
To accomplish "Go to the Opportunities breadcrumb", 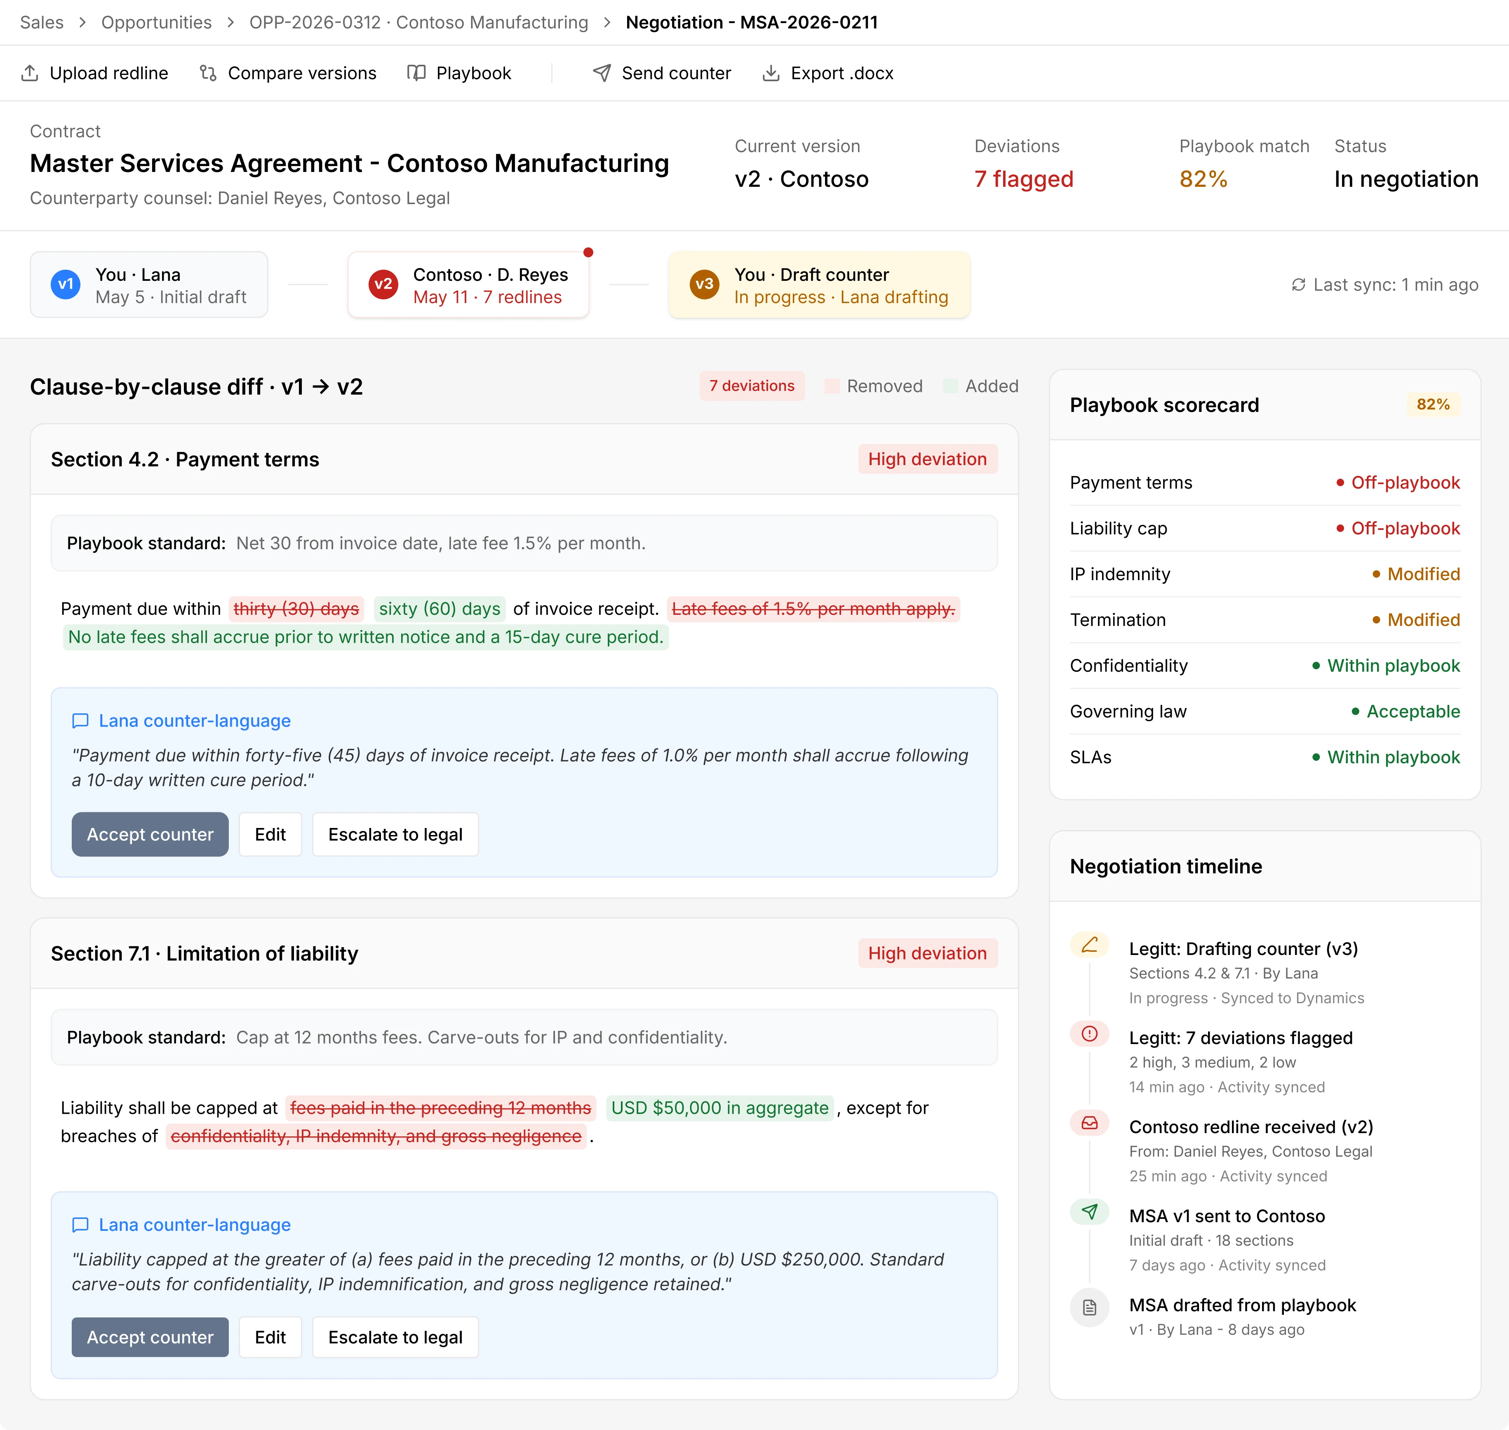I will click(x=156, y=23).
